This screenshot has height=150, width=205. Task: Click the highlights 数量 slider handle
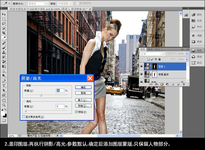point(26,111)
